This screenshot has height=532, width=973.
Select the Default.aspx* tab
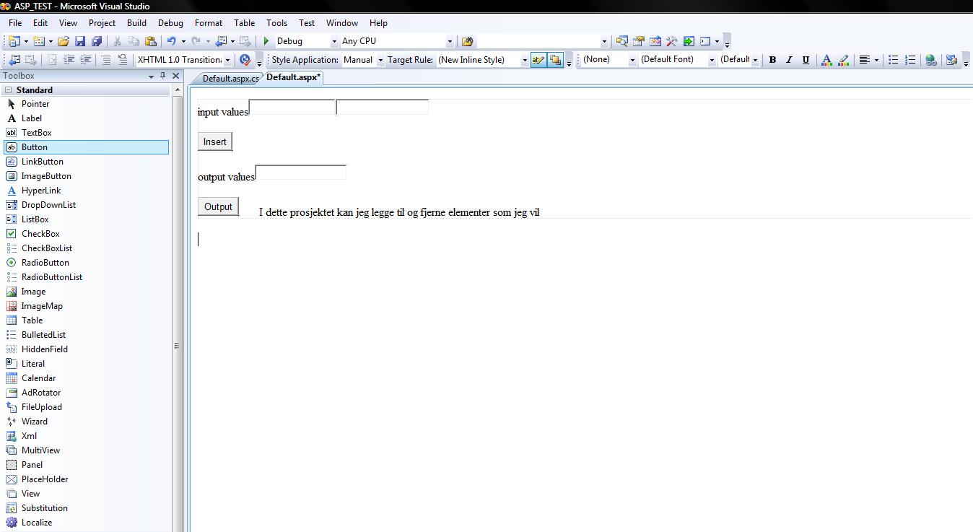[293, 77]
